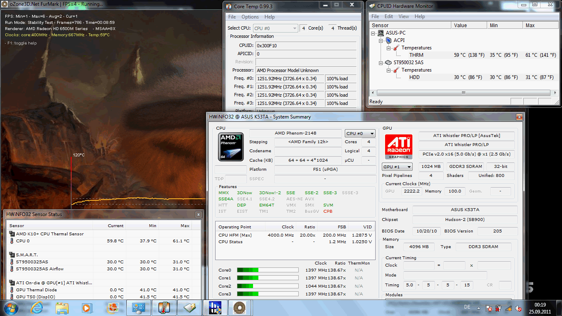The width and height of the screenshot is (562, 316).
Task: Show hidden system tray icons arrow
Action: click(479, 308)
